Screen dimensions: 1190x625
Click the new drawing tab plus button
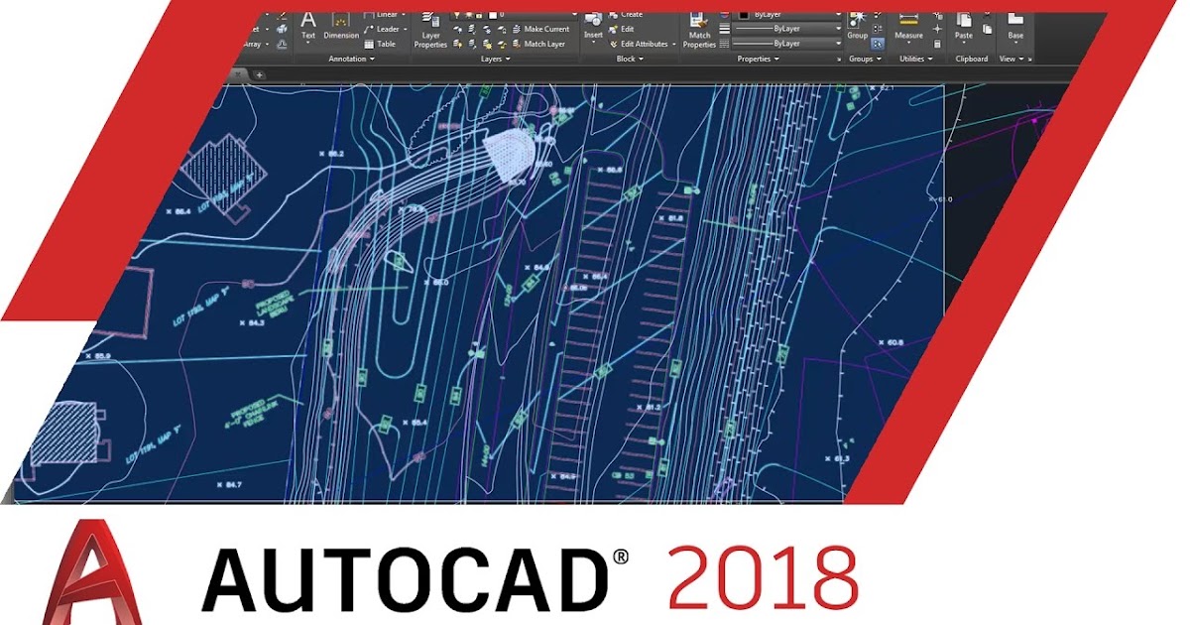(x=260, y=73)
